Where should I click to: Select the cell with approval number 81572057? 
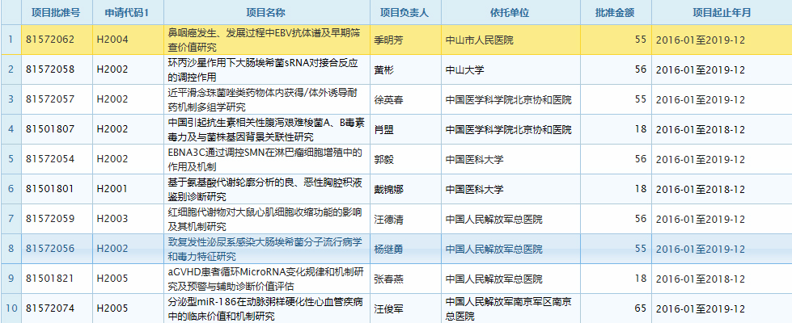point(50,99)
